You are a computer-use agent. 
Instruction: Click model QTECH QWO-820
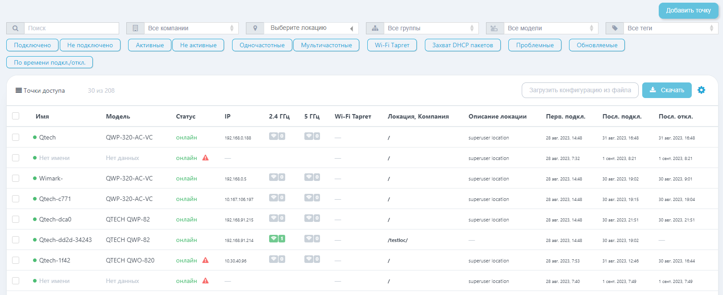(x=130, y=260)
